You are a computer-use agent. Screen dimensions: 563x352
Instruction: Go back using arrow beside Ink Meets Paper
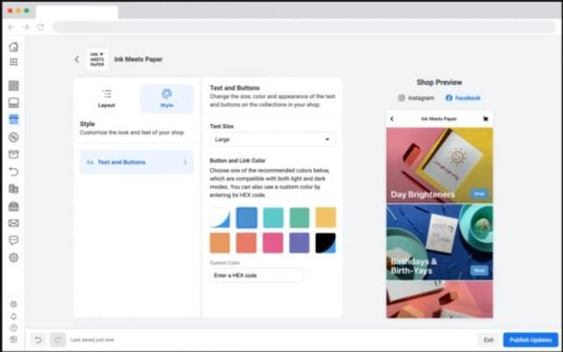(x=77, y=59)
